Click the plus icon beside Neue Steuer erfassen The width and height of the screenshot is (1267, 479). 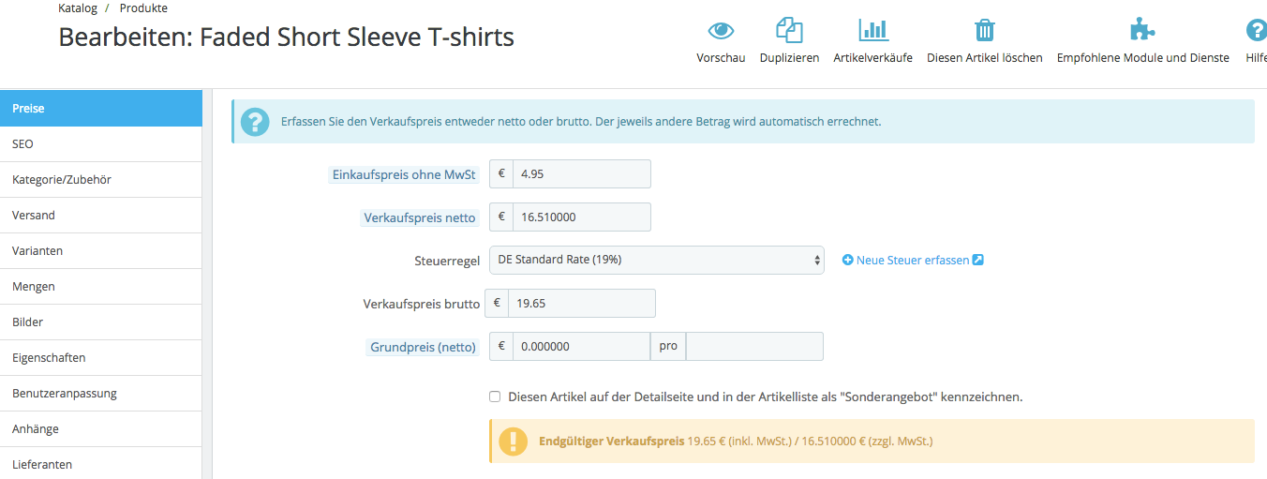[848, 261]
